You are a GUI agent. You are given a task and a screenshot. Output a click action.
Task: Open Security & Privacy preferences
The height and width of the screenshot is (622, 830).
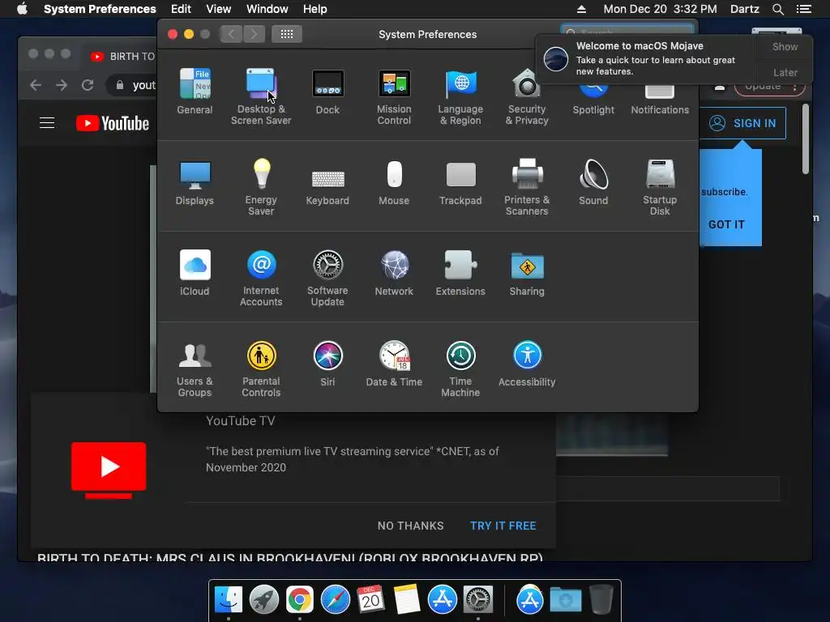527,96
